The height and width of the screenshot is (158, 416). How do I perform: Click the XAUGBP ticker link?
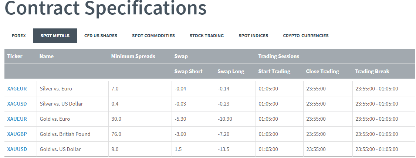(17, 134)
